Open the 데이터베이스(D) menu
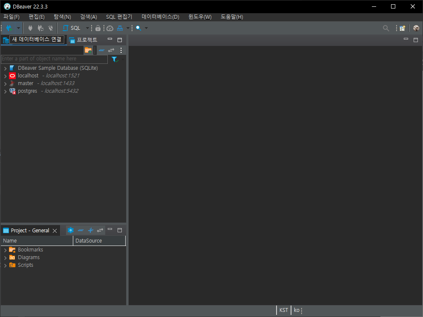423x317 pixels. pyautogui.click(x=160, y=17)
